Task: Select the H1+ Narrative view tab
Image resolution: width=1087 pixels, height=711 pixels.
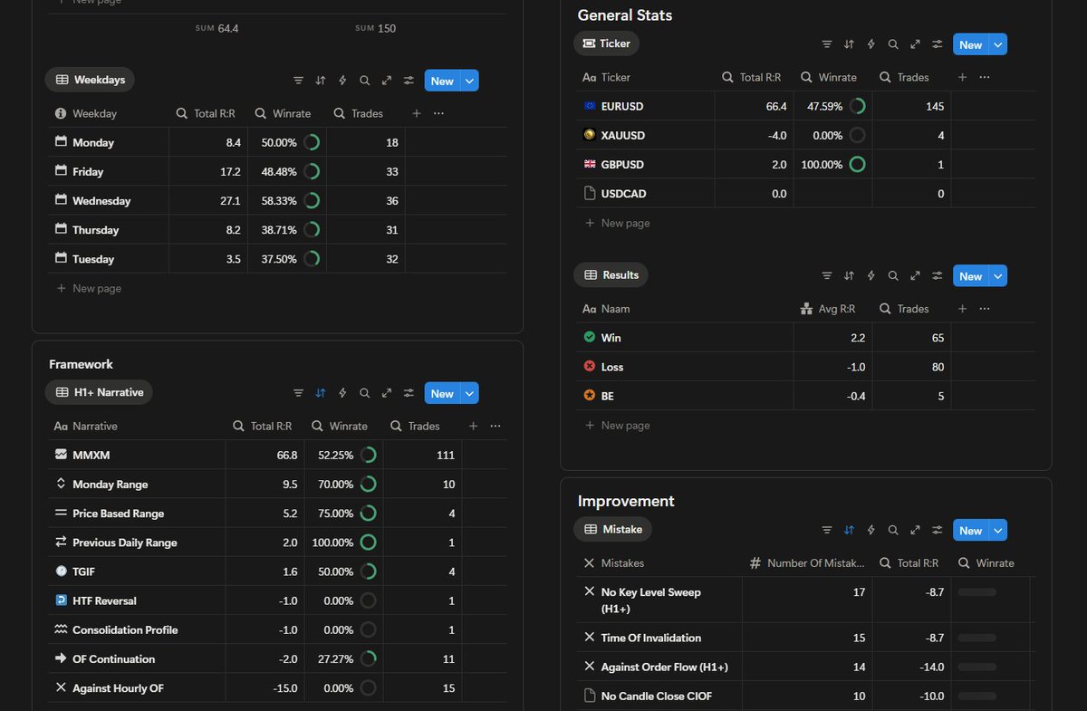Action: click(100, 392)
